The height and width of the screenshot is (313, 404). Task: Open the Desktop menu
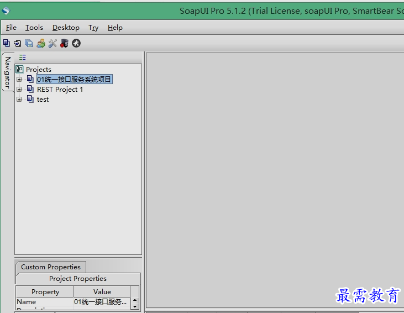[x=66, y=28]
